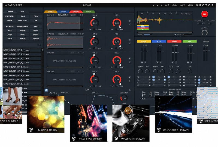
Task: Open TAIL channel first effect slot
Action: click(189, 77)
